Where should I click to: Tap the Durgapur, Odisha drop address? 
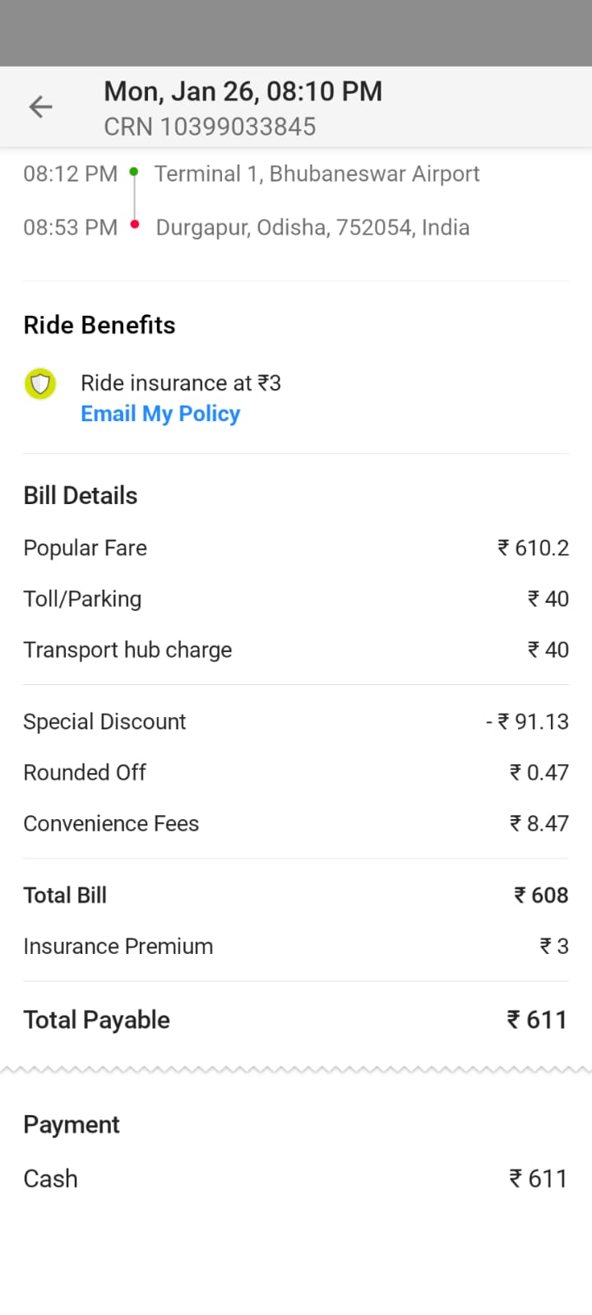coord(312,228)
